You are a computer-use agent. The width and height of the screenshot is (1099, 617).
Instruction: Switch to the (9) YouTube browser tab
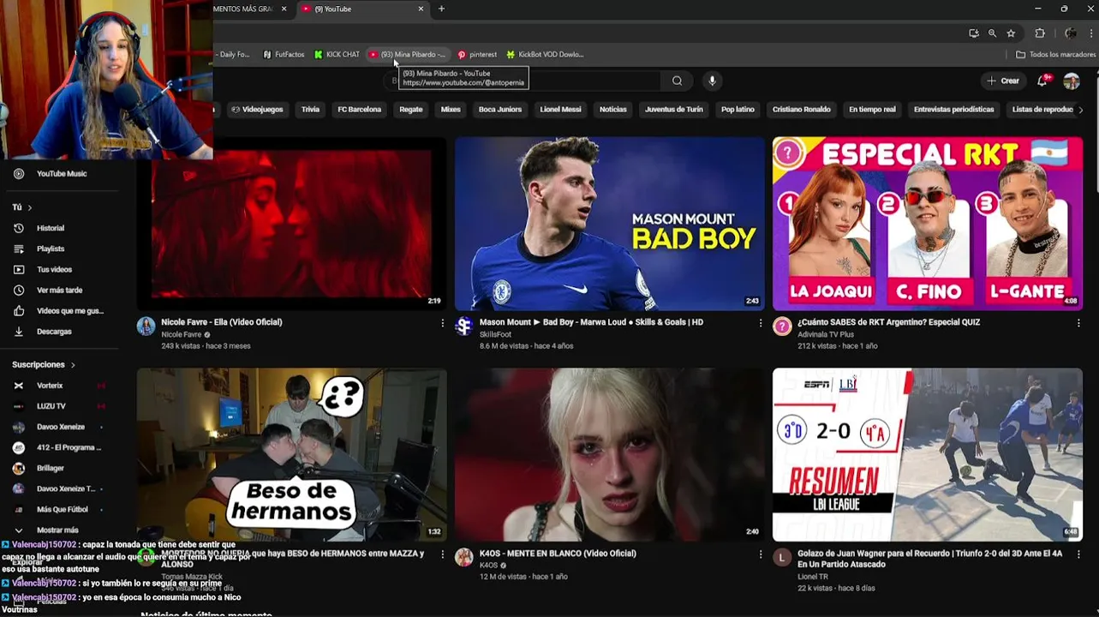click(360, 9)
